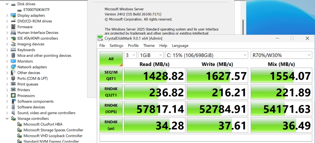Click the Display adapters icon
This screenshot has height=143, width=315.
[x=13, y=15]
